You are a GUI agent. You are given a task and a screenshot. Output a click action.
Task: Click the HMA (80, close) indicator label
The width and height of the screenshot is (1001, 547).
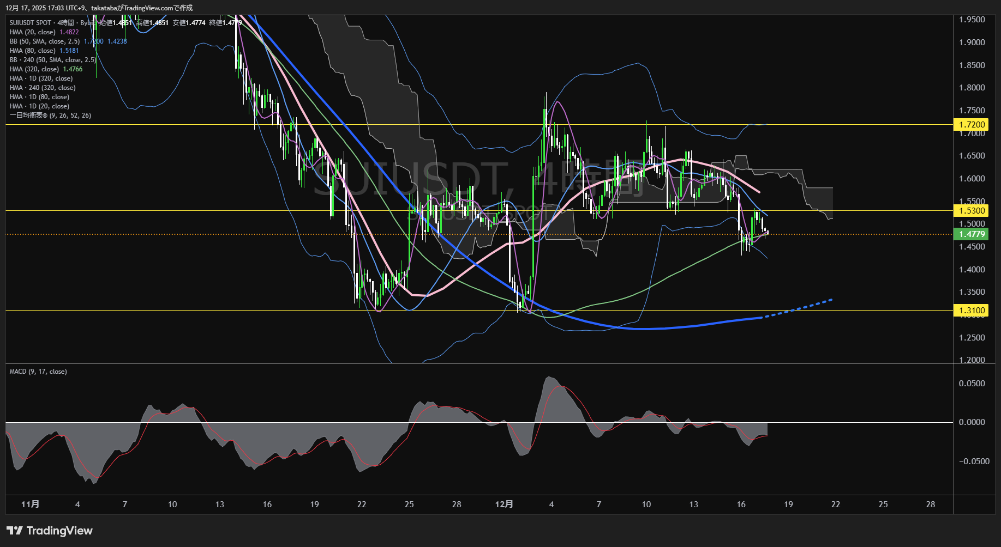click(x=33, y=51)
